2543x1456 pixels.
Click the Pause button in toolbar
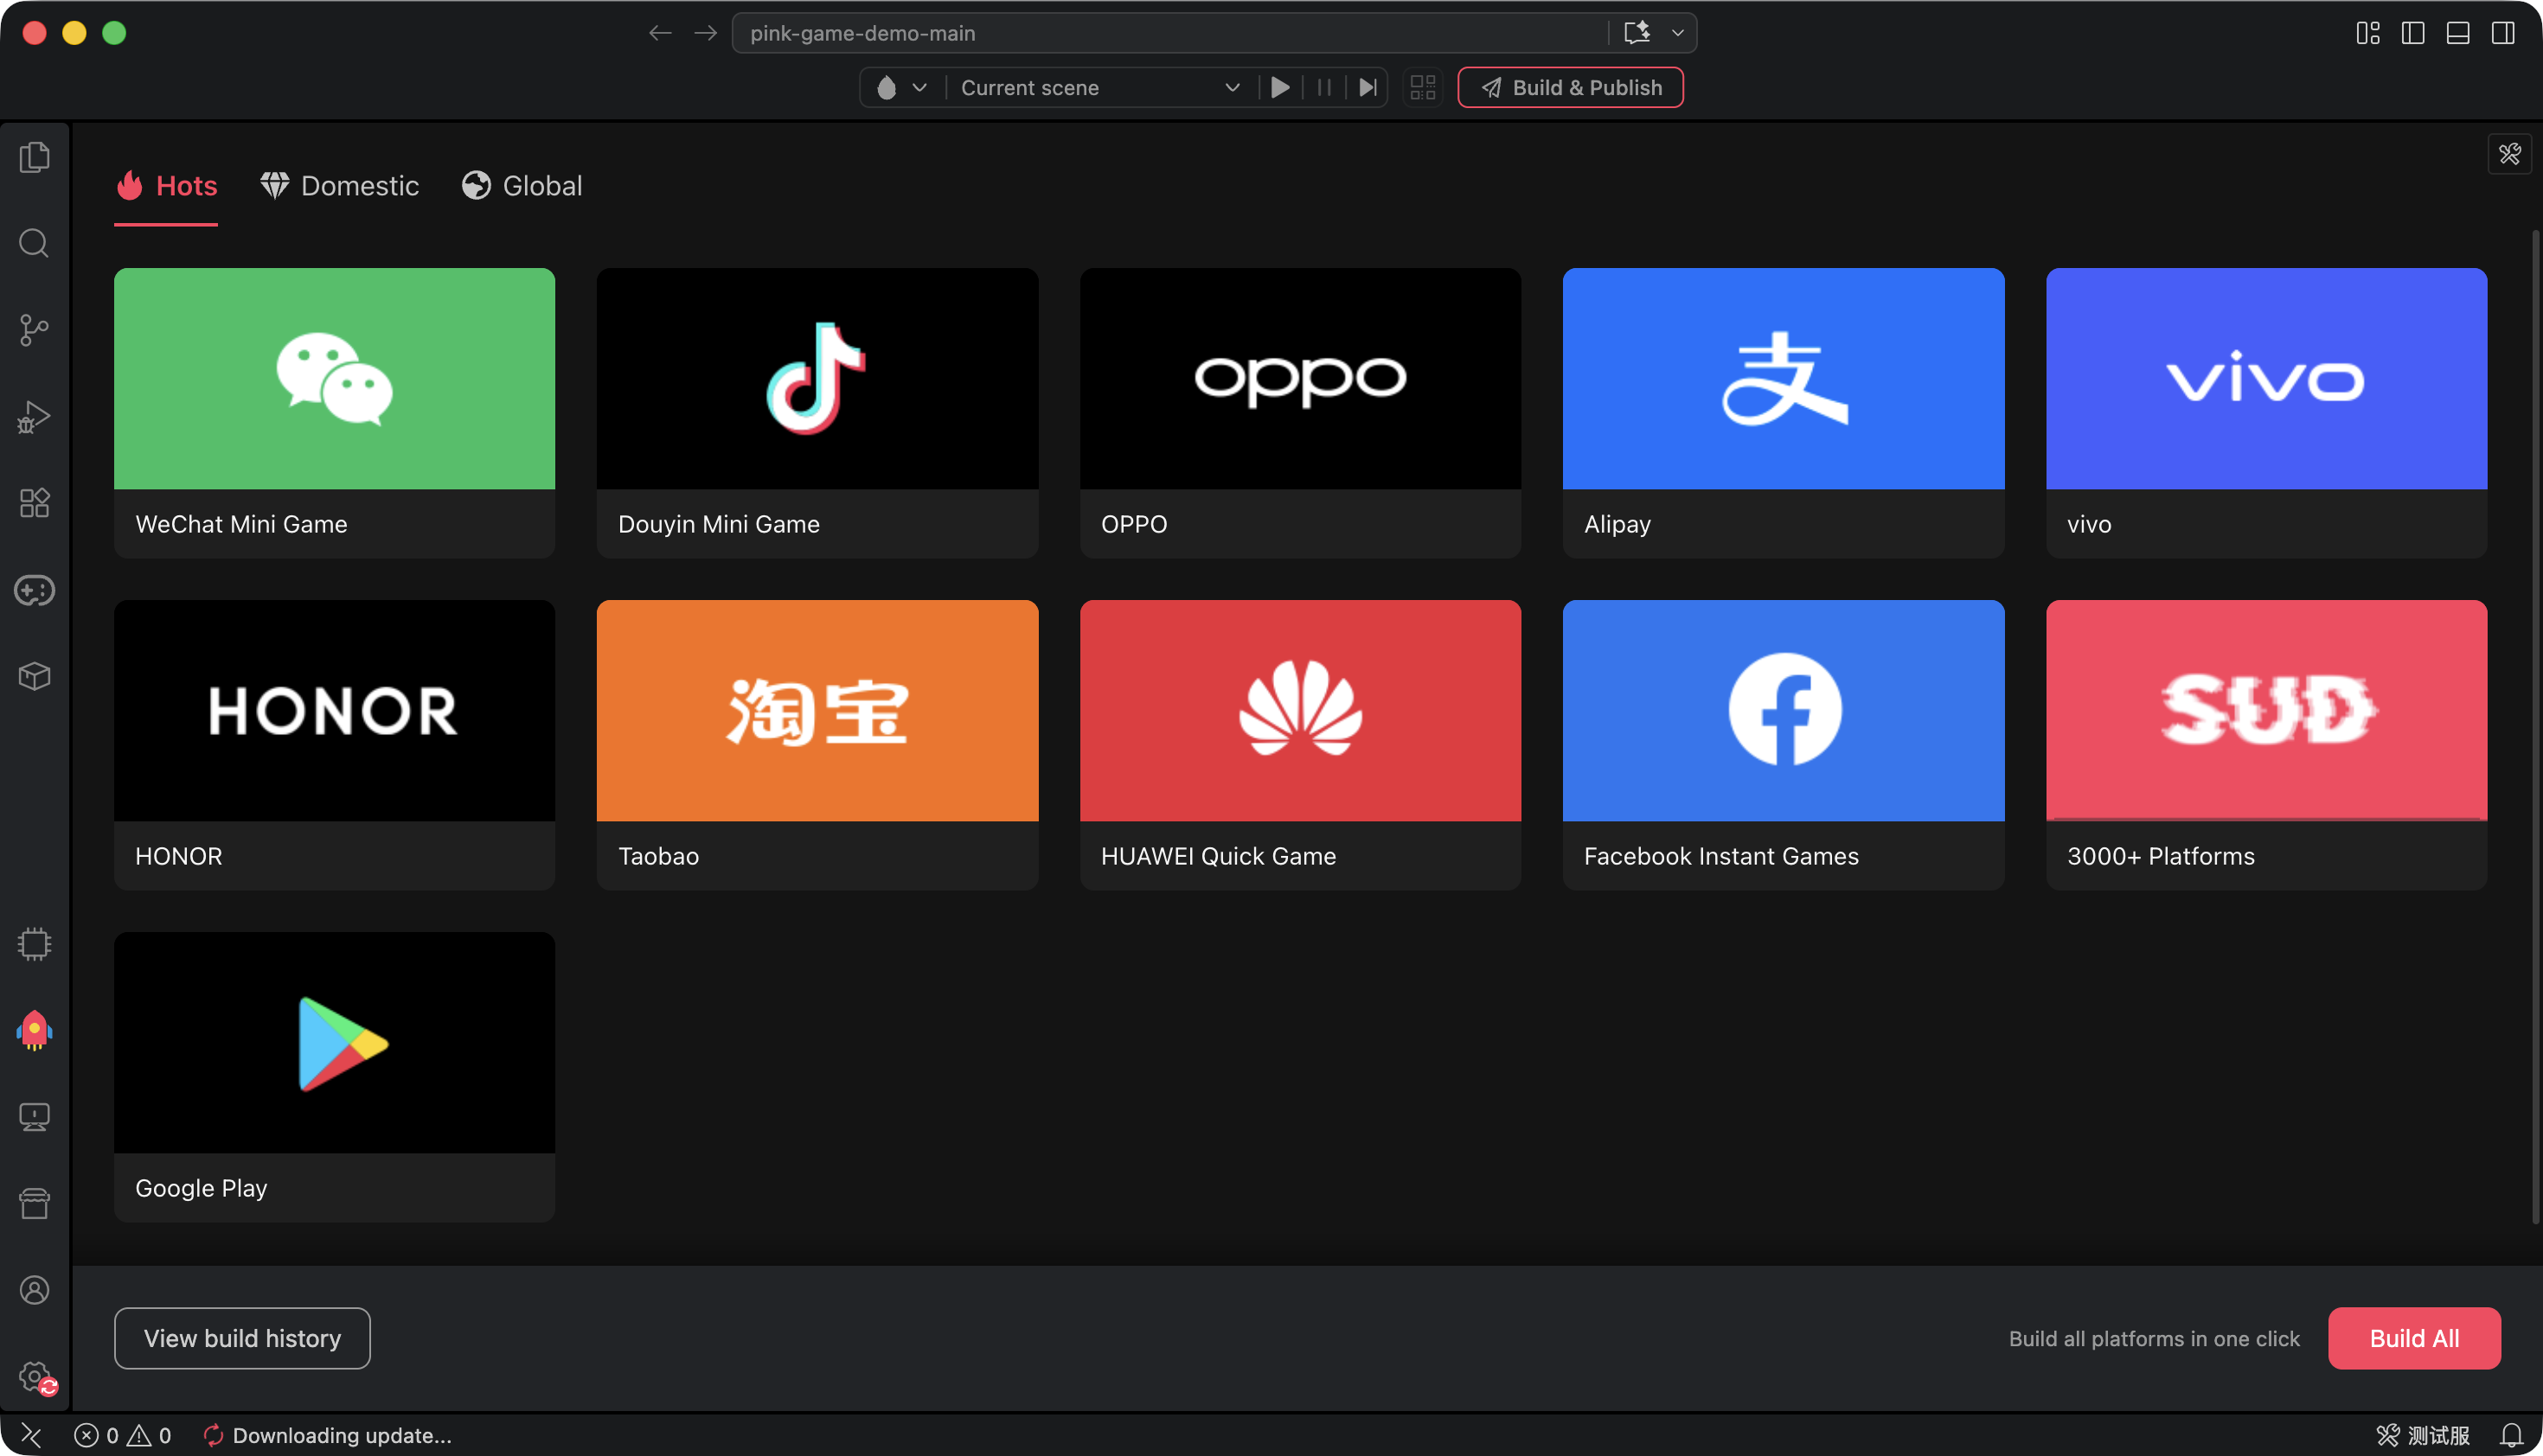coord(1323,87)
